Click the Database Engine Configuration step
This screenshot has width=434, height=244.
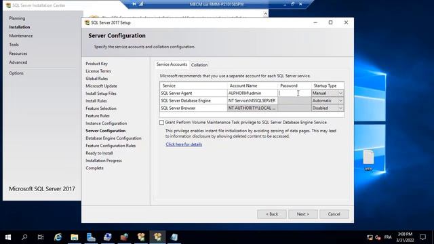coord(113,138)
